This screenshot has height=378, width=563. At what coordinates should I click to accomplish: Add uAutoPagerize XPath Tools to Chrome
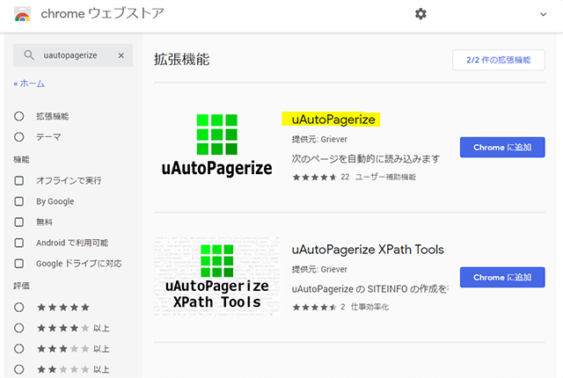(x=502, y=277)
